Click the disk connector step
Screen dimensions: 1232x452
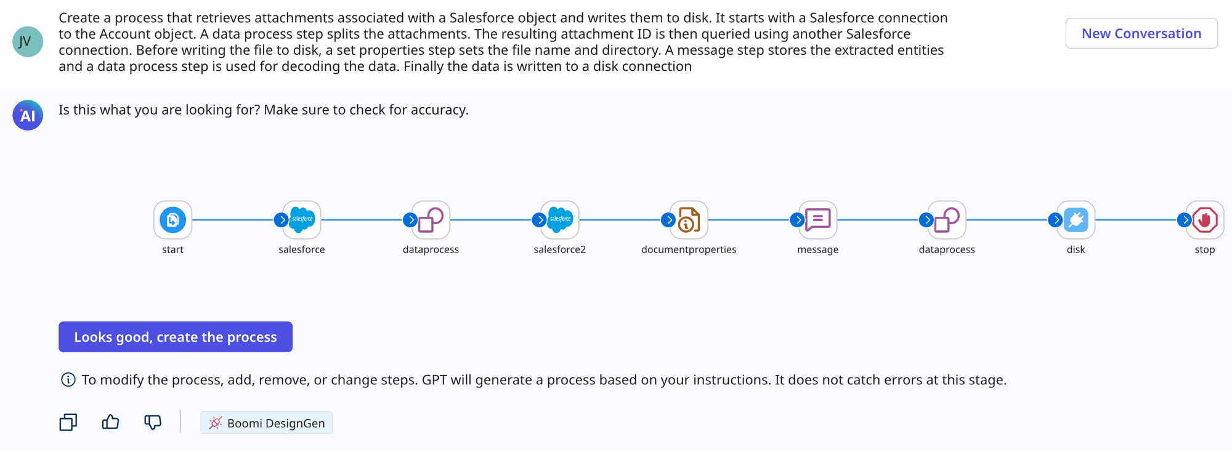[1076, 219]
